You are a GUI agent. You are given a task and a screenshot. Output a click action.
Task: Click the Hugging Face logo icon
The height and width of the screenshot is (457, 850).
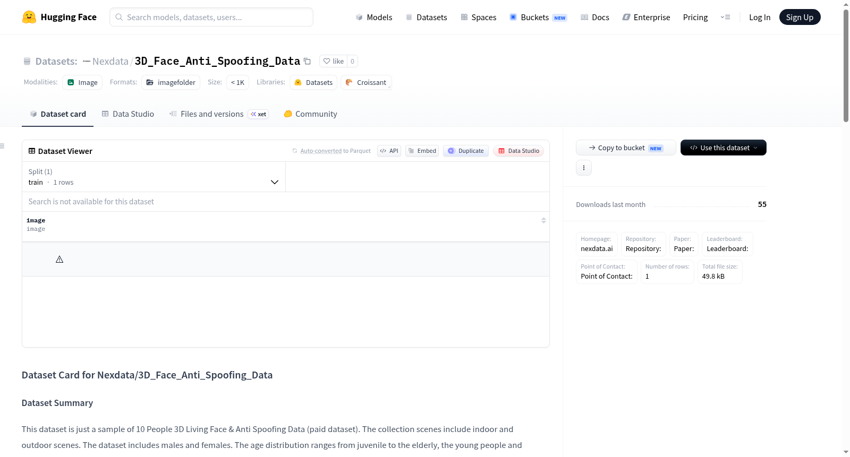[29, 17]
